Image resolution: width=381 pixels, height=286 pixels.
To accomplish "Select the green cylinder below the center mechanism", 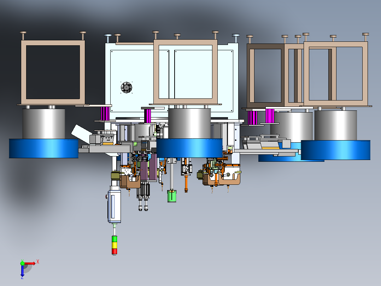I will (172, 196).
